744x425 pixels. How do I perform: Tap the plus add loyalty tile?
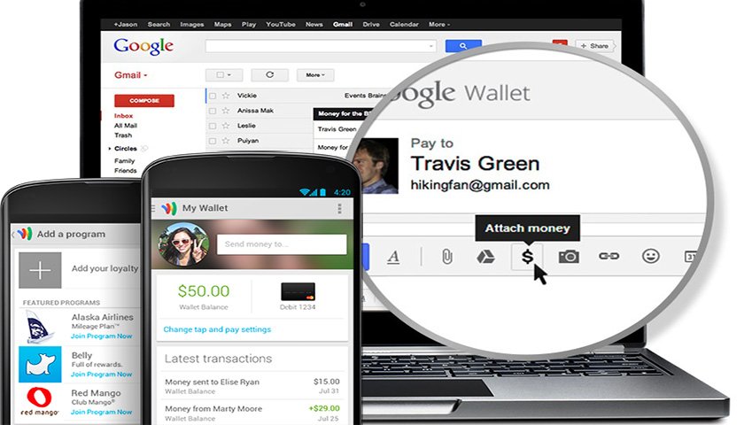pyautogui.click(x=40, y=270)
